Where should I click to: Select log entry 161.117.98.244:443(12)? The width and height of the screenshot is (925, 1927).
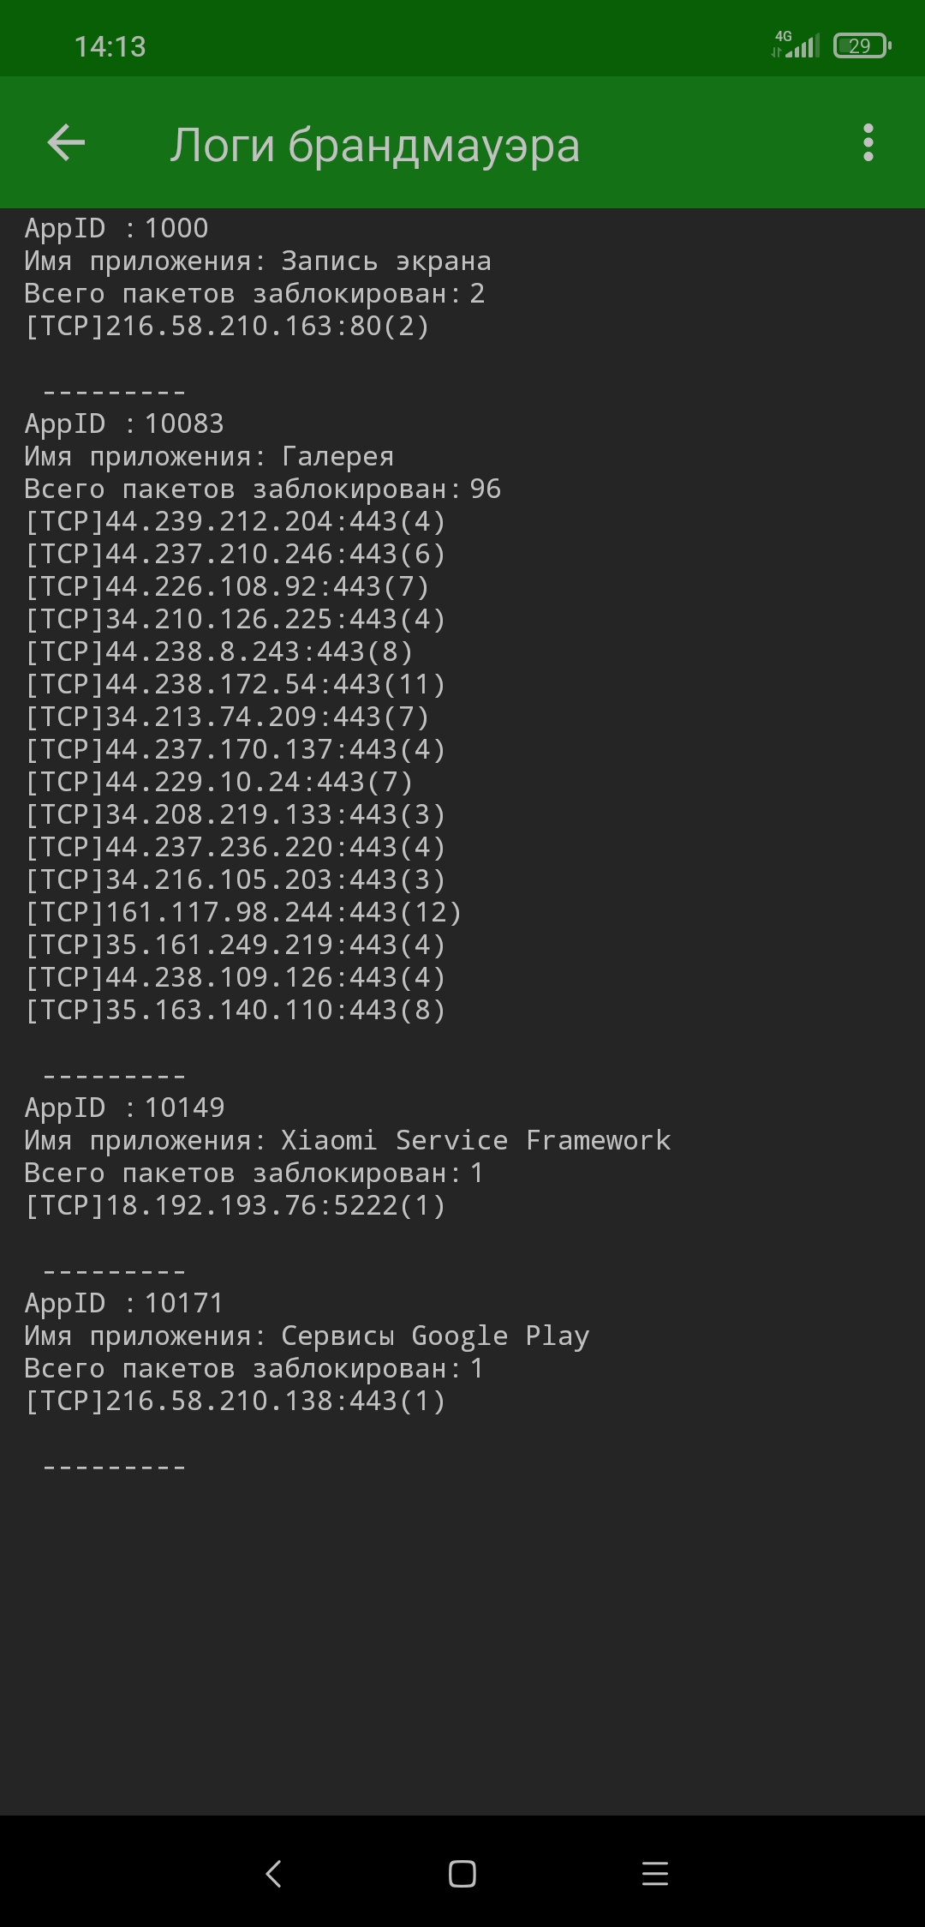(x=243, y=912)
